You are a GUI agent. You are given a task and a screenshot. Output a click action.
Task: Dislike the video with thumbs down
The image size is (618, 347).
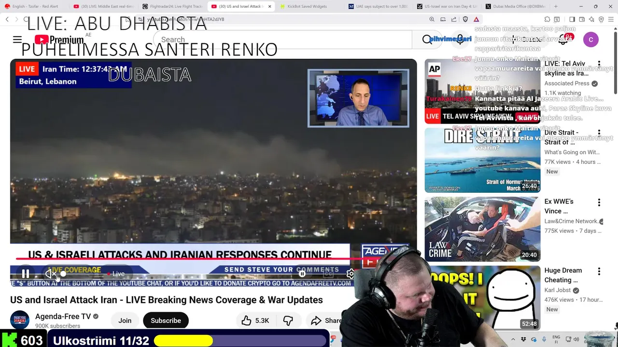click(x=288, y=320)
